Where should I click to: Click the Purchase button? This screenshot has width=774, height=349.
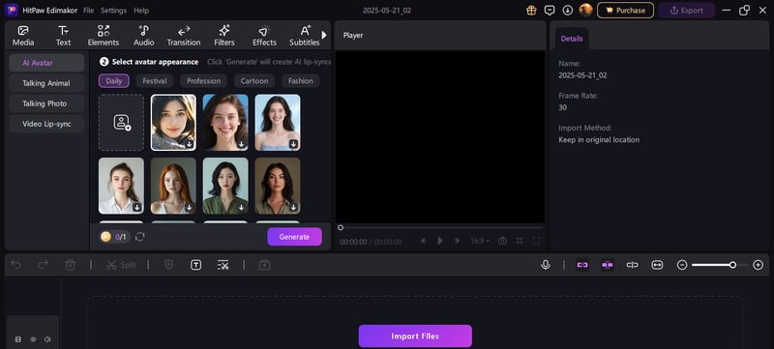(625, 11)
